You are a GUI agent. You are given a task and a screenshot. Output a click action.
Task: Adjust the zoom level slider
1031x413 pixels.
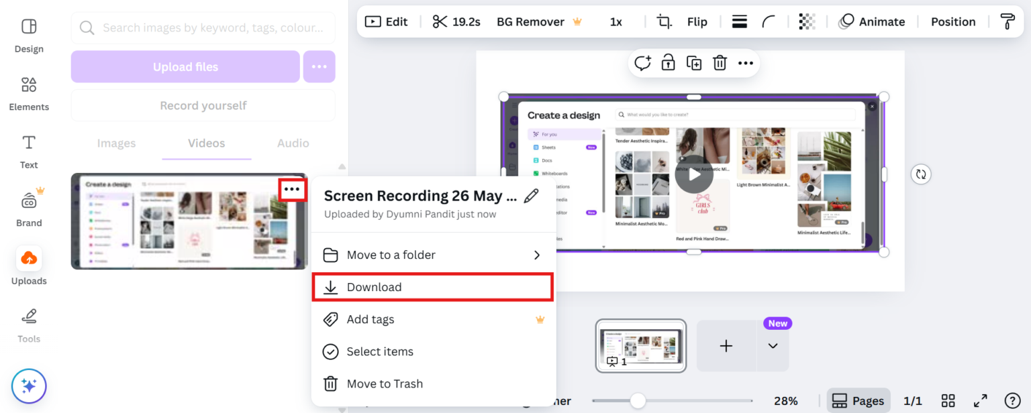637,400
